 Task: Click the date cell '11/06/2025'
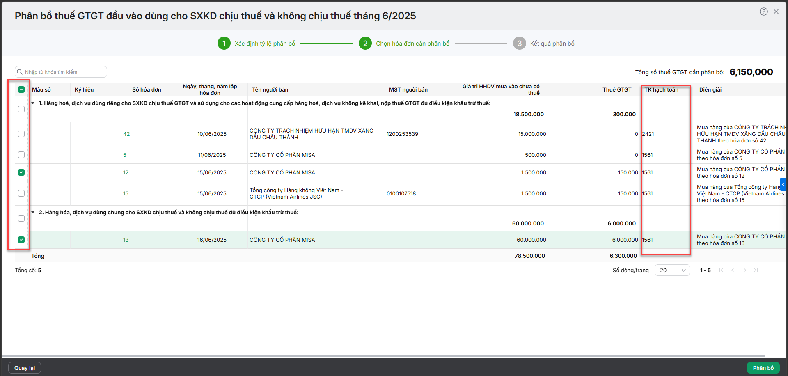[x=212, y=155]
